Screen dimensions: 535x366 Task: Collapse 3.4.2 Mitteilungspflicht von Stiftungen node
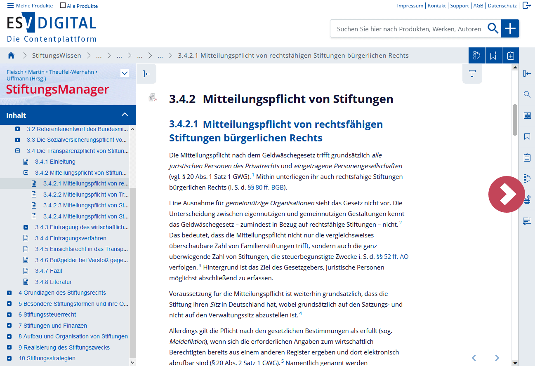[26, 173]
